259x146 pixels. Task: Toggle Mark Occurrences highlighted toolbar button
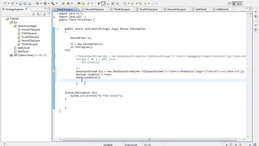[x=104, y=3]
